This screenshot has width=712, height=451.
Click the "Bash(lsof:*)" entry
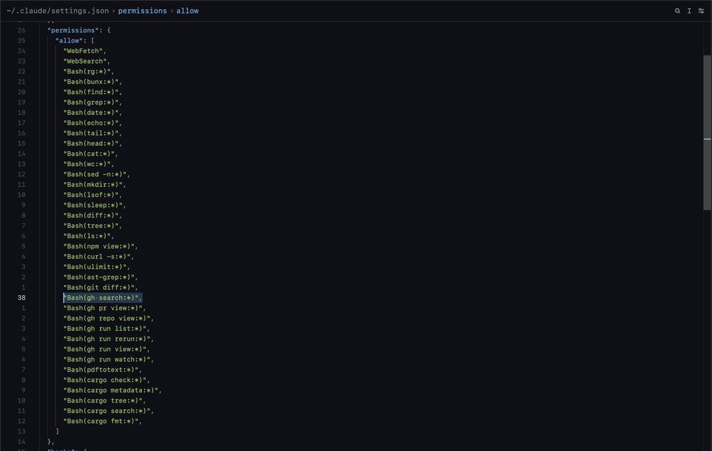[x=93, y=195]
